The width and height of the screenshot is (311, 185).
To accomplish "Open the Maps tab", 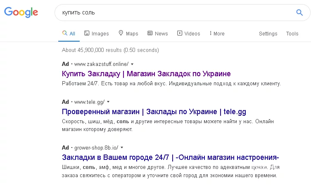I will (128, 33).
